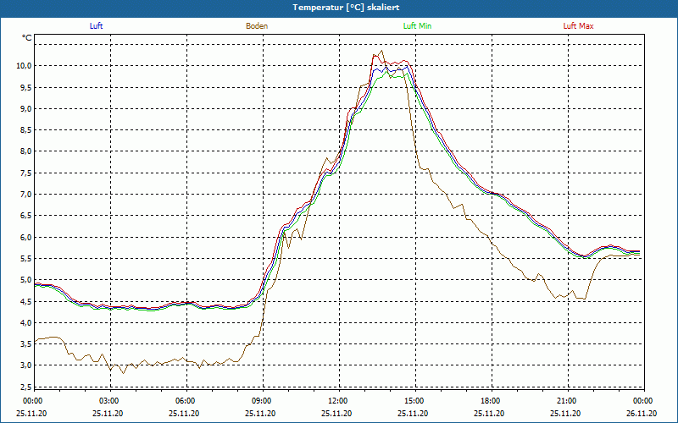The image size is (678, 423).
Task: Click the "9,5" y-axis value
Action: tap(26, 87)
